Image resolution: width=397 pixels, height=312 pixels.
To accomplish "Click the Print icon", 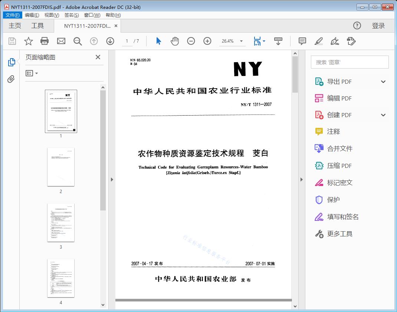I will pos(45,41).
